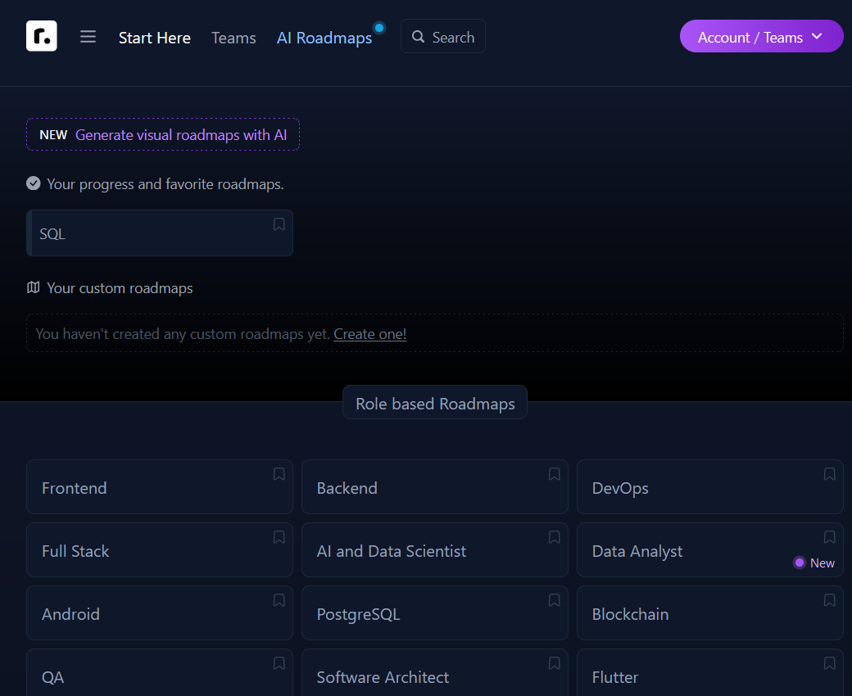The height and width of the screenshot is (696, 852).
Task: Bookmark the PostgreSQL roadmap
Action: click(554, 600)
